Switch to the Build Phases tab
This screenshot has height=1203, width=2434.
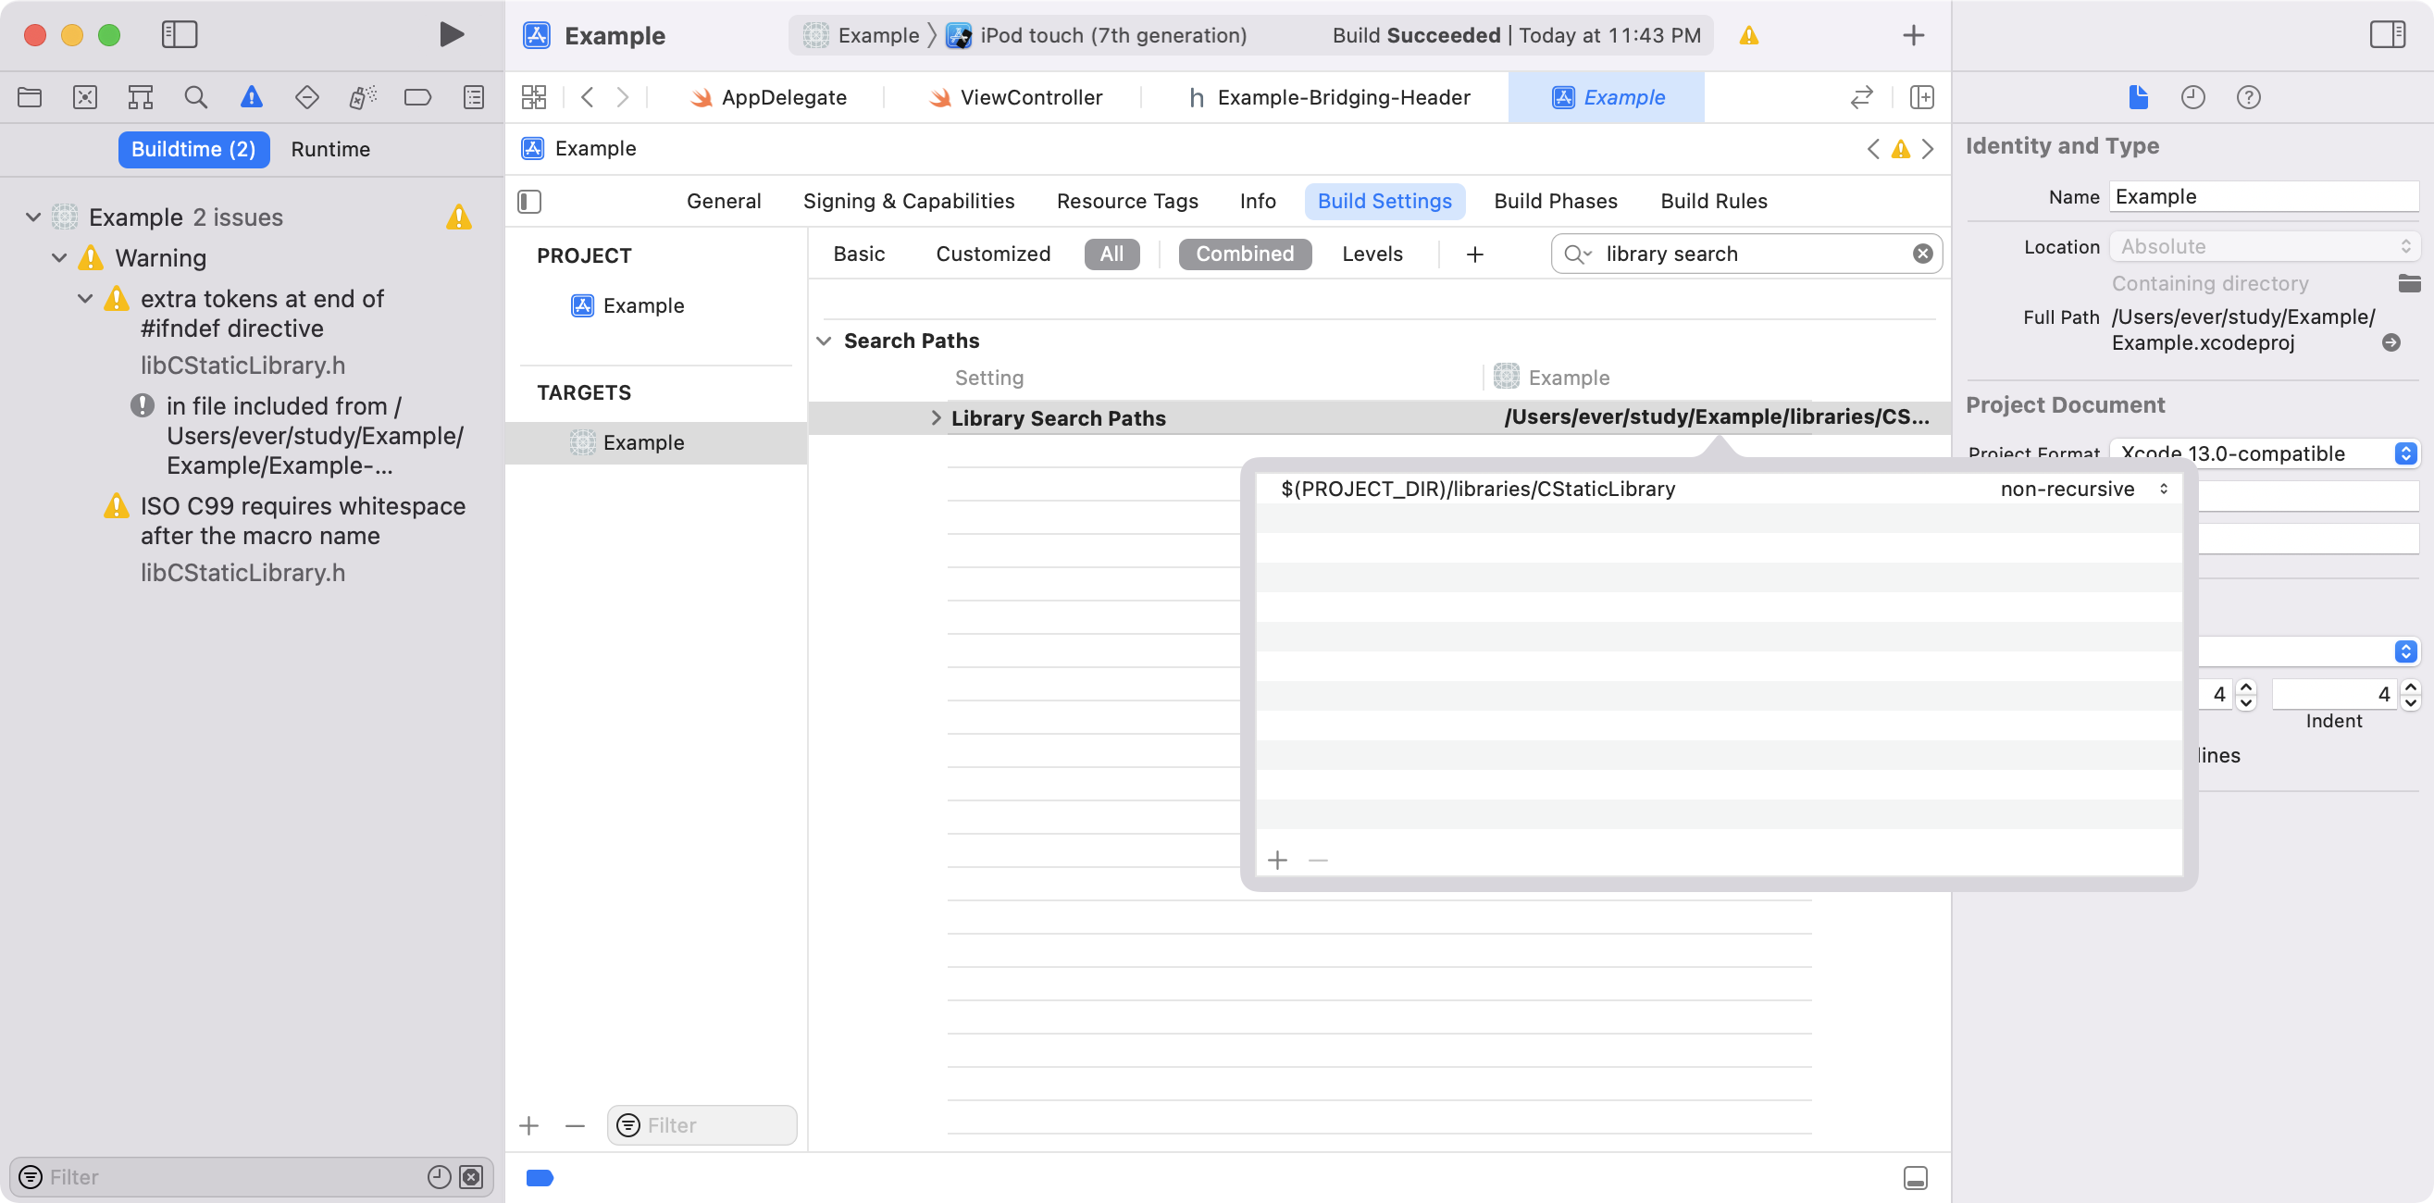(1556, 202)
